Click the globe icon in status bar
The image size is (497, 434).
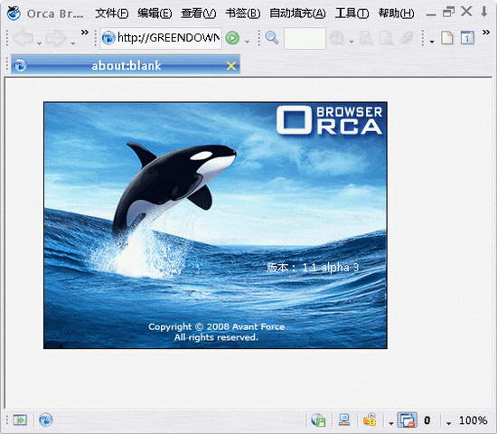(46, 420)
